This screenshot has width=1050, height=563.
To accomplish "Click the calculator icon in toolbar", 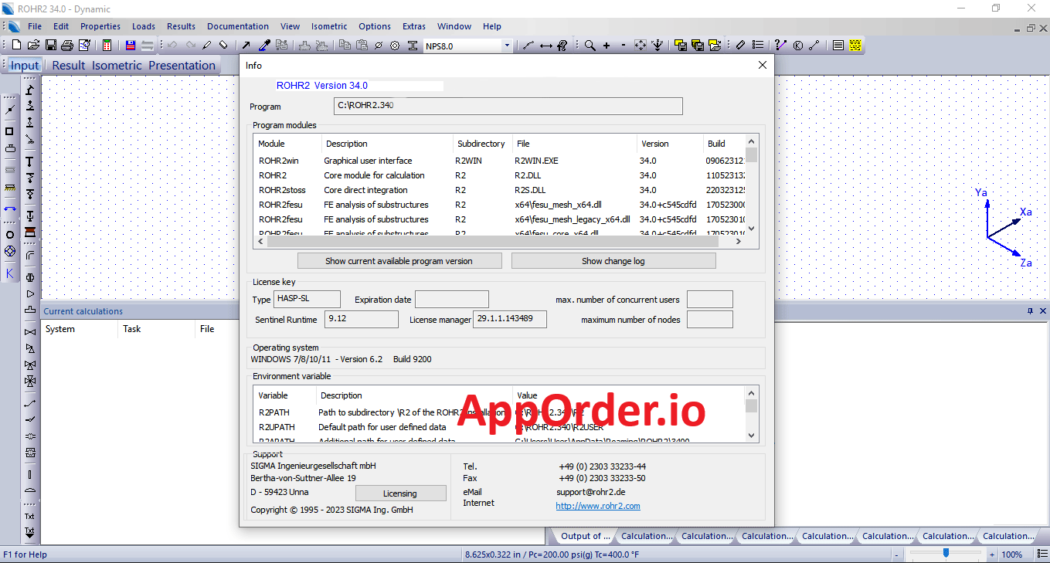I will click(107, 46).
